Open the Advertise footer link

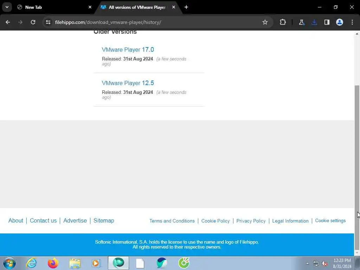click(75, 221)
